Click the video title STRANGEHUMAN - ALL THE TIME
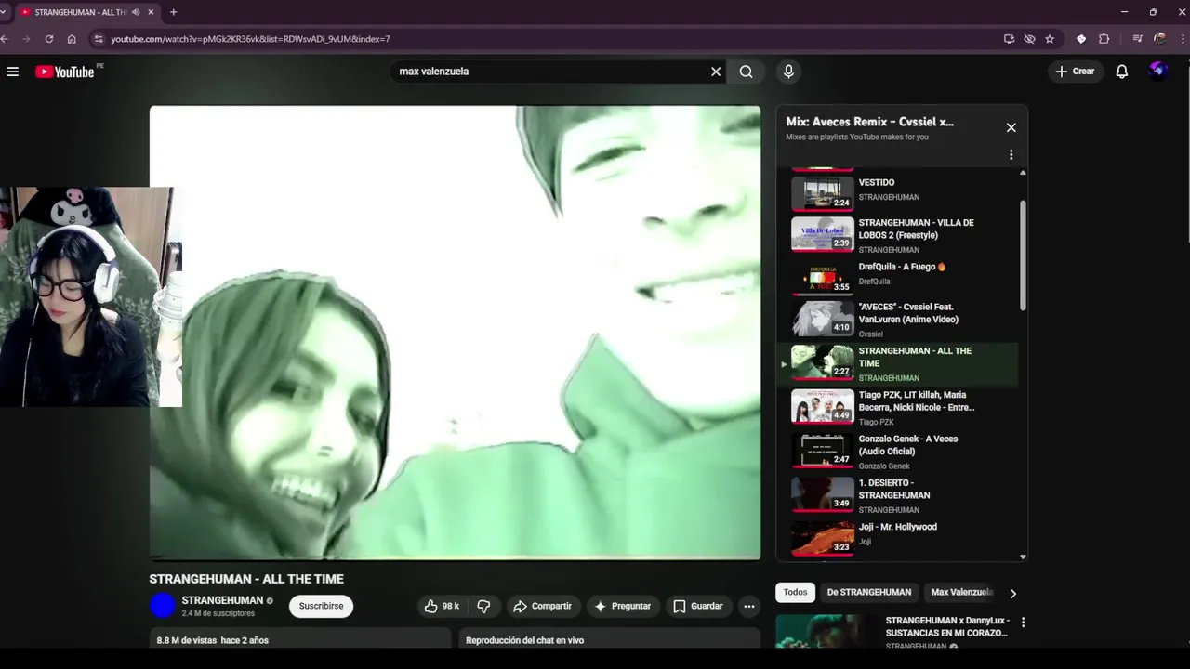This screenshot has width=1190, height=669. pos(246,579)
